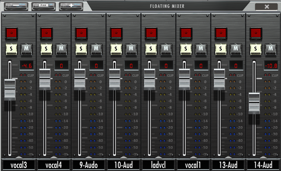Click the ladvcl volume fader handle
The image size is (281, 171).
pos(150,79)
